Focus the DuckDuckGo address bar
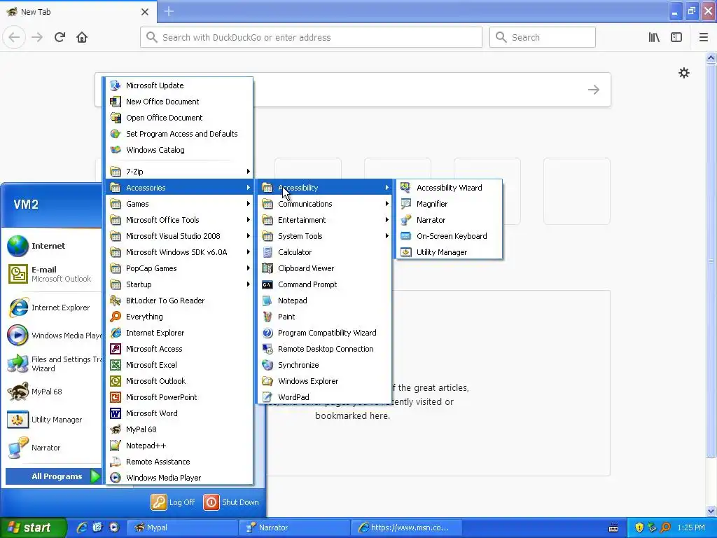This screenshot has height=538, width=717. coord(311,37)
